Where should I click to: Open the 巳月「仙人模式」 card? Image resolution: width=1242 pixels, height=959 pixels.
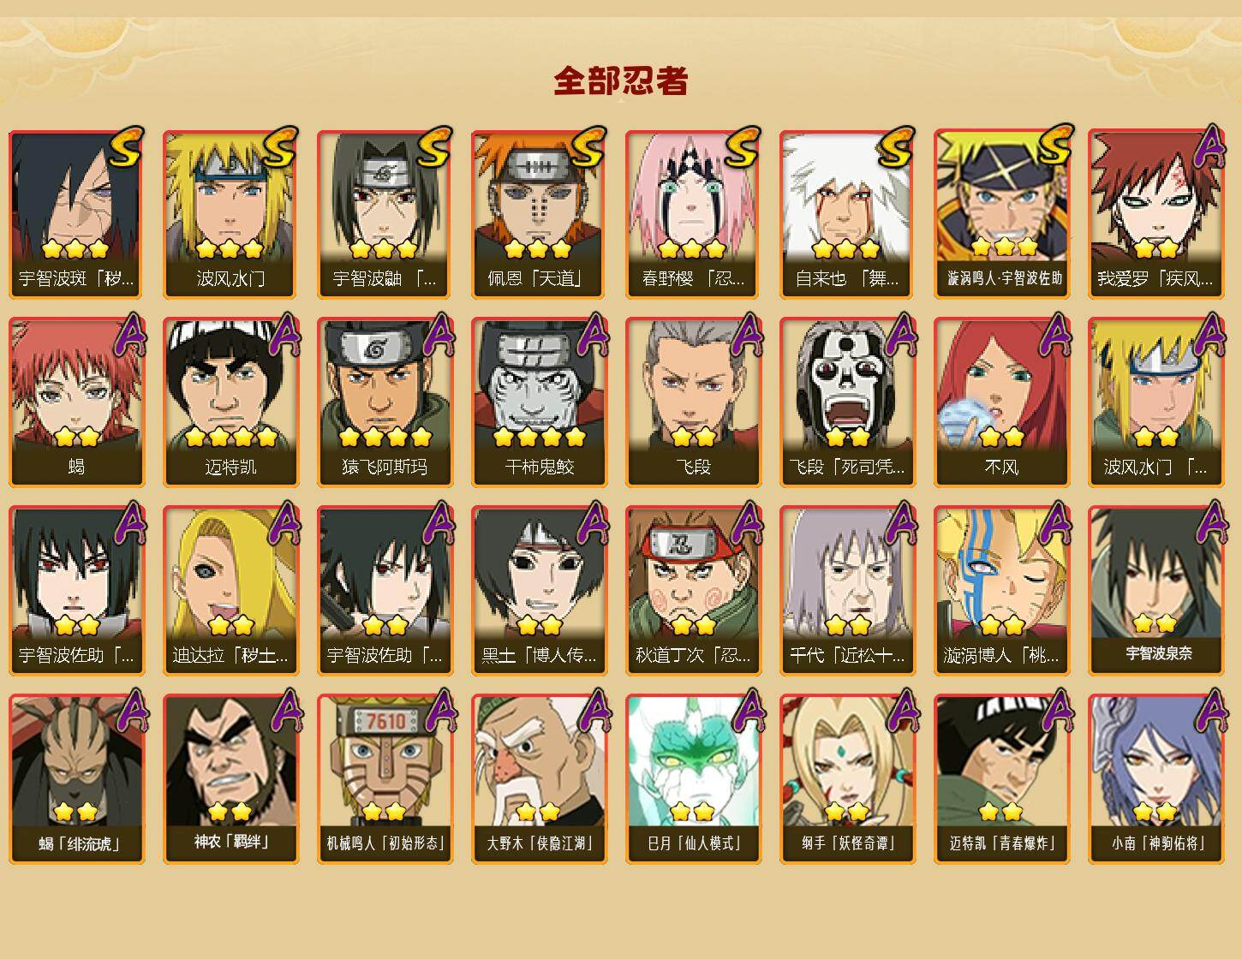pyautogui.click(x=693, y=779)
